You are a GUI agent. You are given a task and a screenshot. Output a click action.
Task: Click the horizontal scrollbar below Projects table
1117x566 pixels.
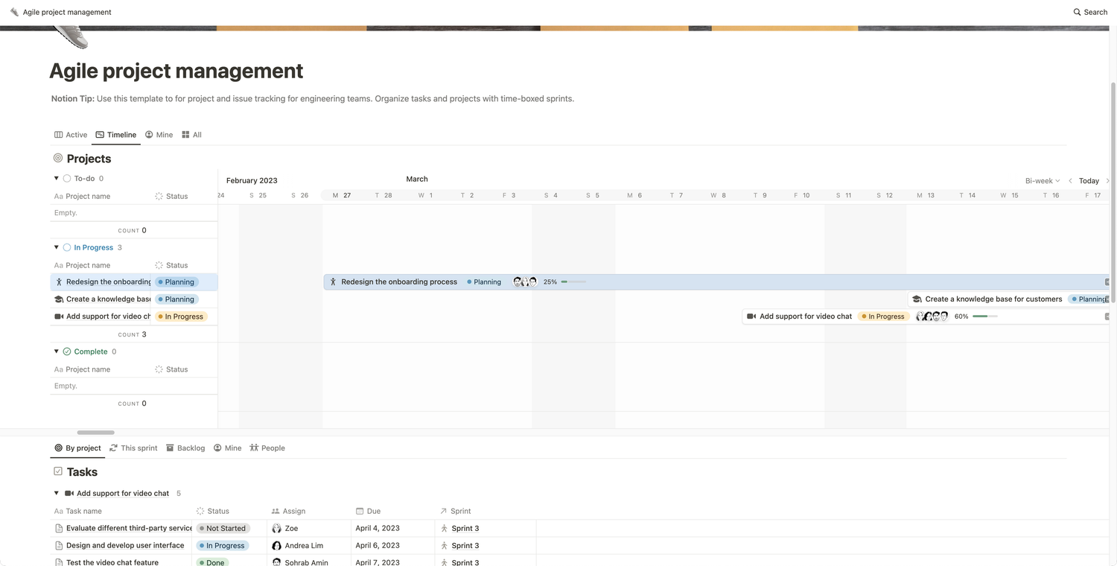95,433
